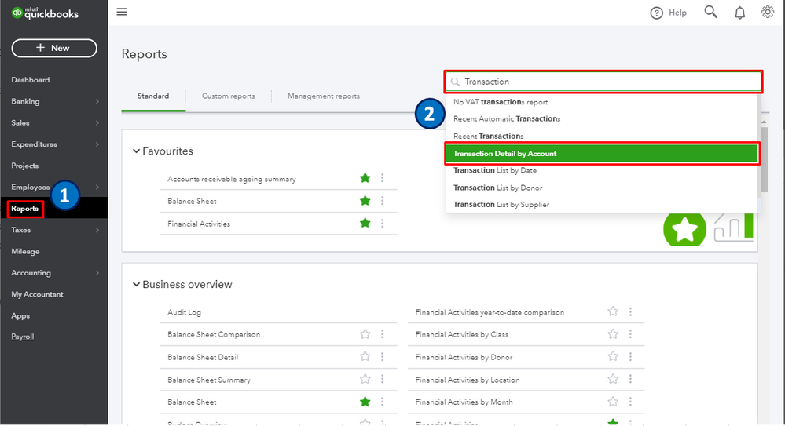Open the Help icon in header

coord(657,13)
